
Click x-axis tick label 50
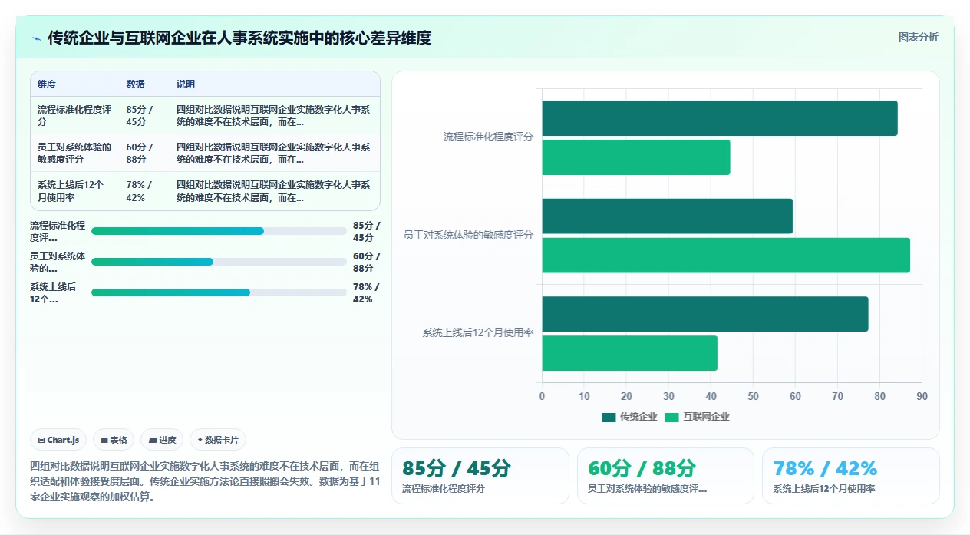(x=753, y=396)
